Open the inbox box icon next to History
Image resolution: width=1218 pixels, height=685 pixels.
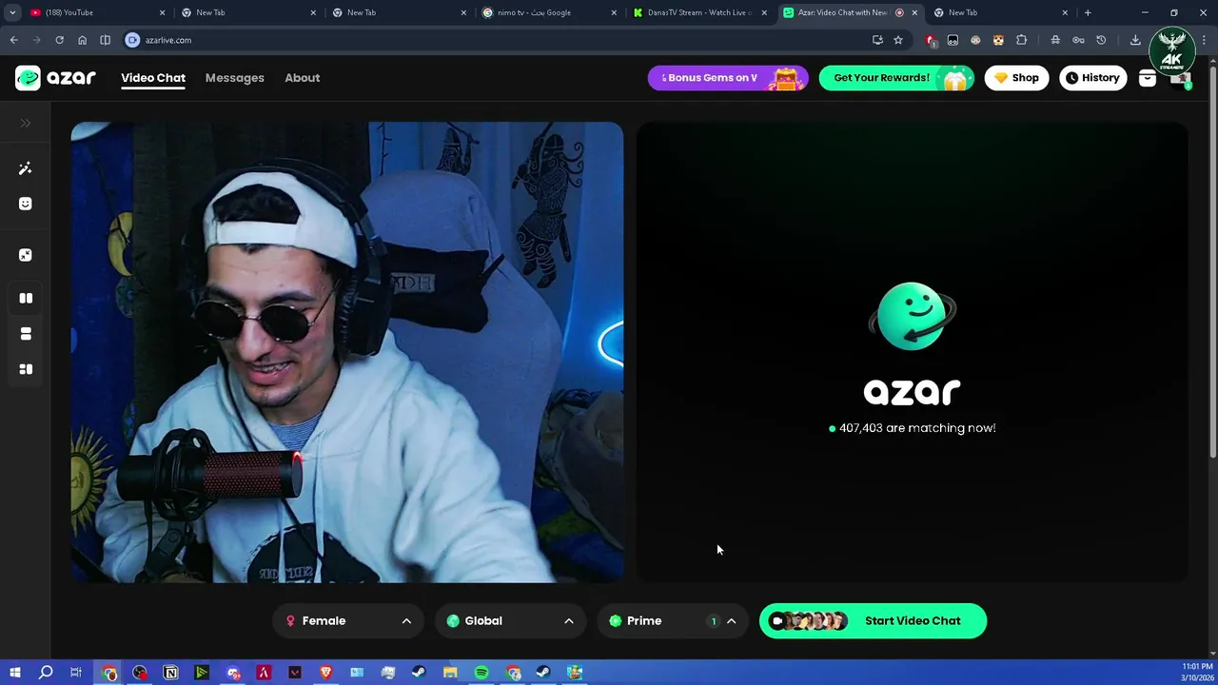click(x=1148, y=78)
